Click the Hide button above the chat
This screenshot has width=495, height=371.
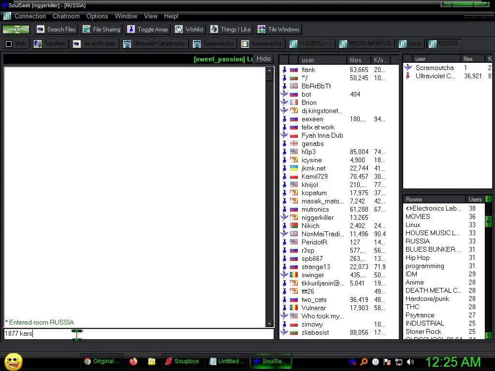point(263,58)
